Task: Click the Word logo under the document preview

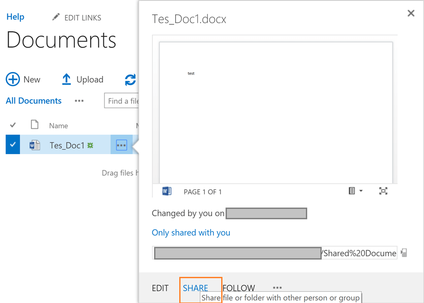Action: 166,191
